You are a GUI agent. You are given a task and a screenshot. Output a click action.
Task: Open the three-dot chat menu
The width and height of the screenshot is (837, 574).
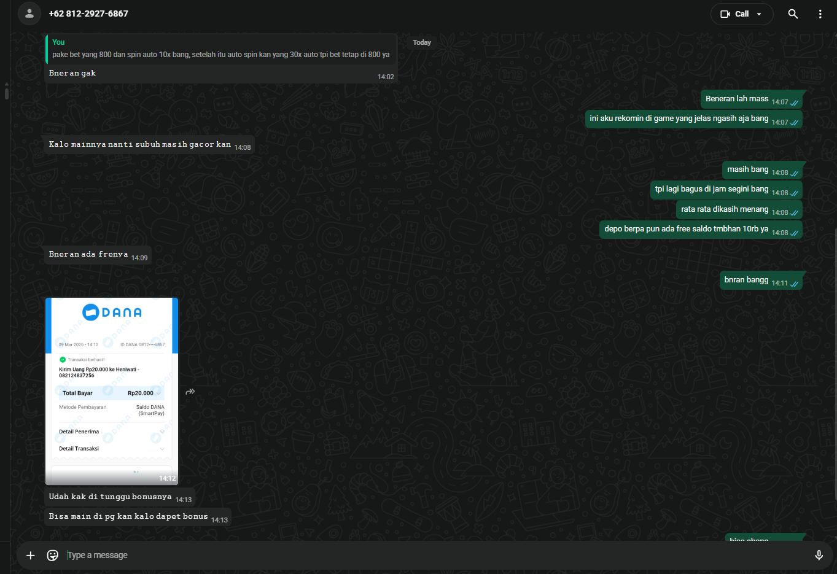tap(820, 14)
